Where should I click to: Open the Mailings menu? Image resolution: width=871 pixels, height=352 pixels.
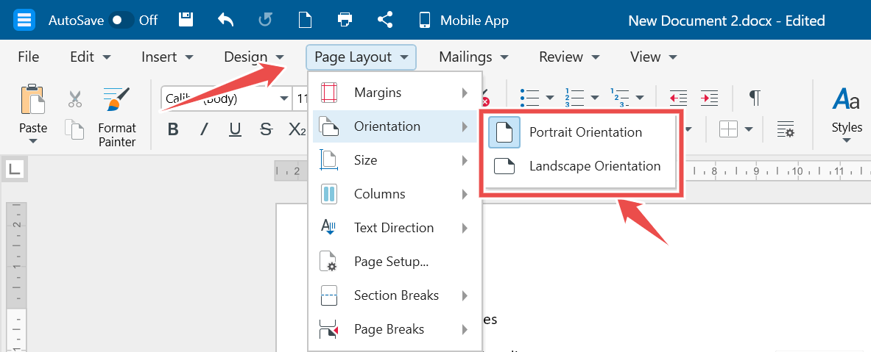(x=474, y=57)
